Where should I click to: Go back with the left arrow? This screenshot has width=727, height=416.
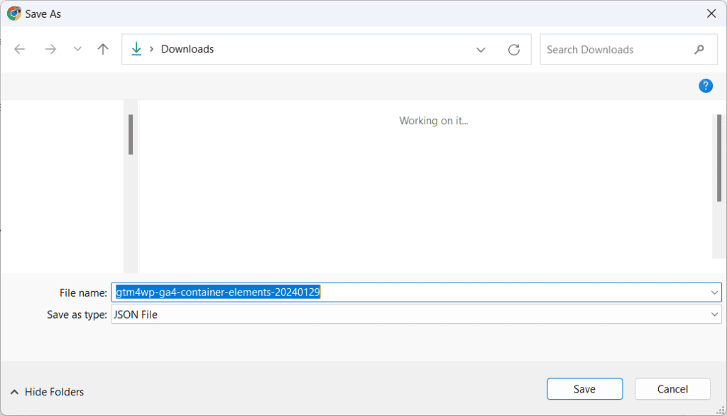click(x=19, y=49)
